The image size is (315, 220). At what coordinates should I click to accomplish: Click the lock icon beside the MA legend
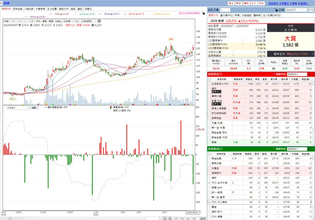point(203,13)
